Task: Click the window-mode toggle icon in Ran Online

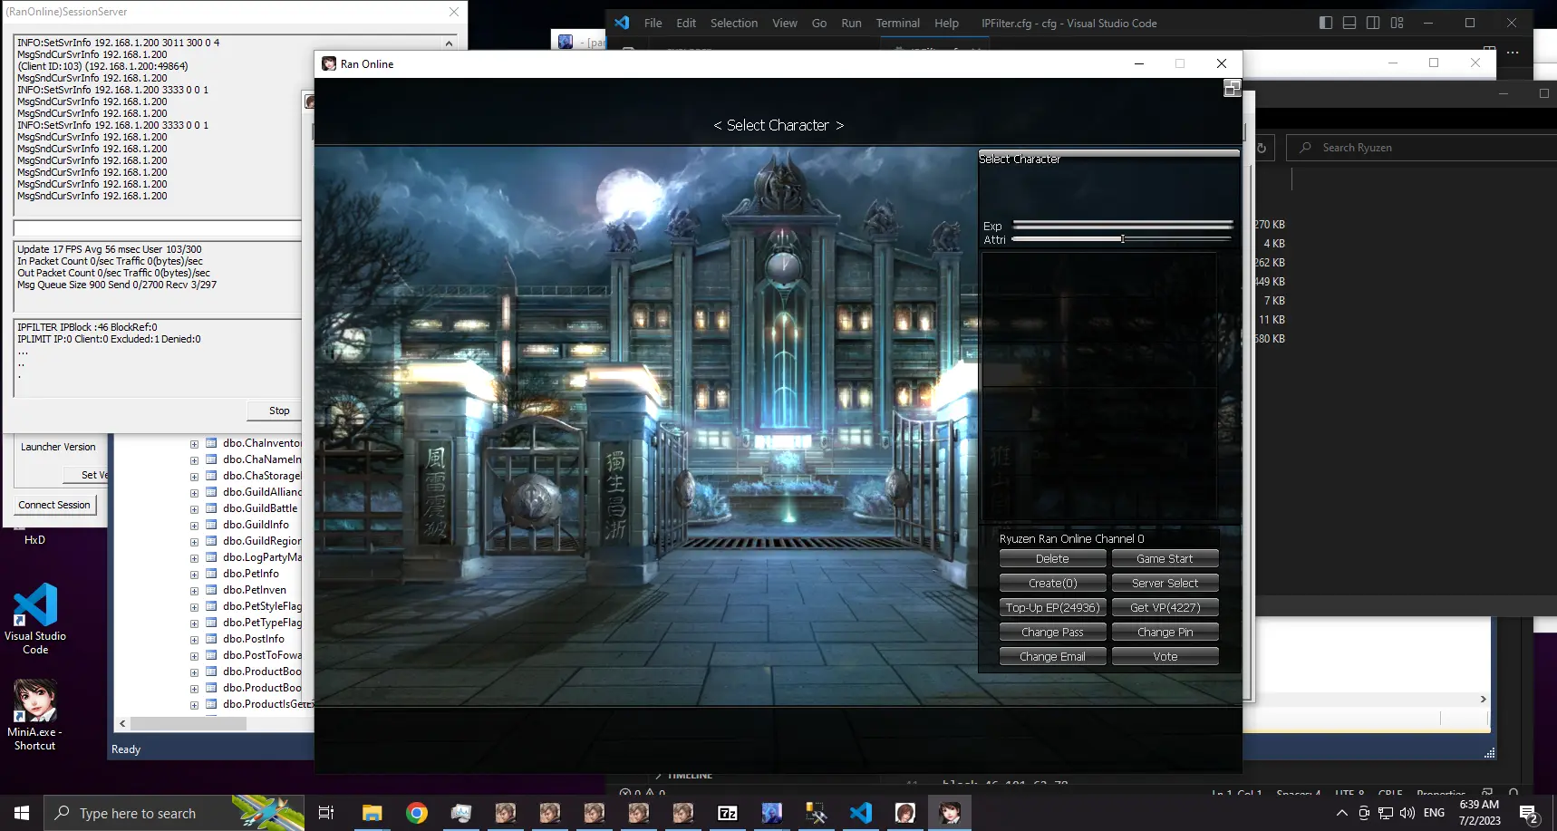Action: [1232, 88]
